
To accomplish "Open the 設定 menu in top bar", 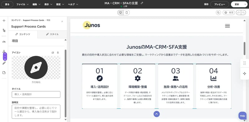I will 60,4.
